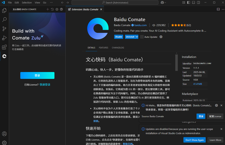Open extension manage gear next to Auto Update
This screenshot has width=225, height=145.
161,37
